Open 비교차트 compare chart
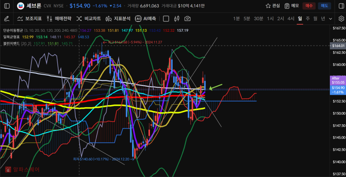Image resolution: width=346 pixels, height=177 pixels. click(89, 19)
